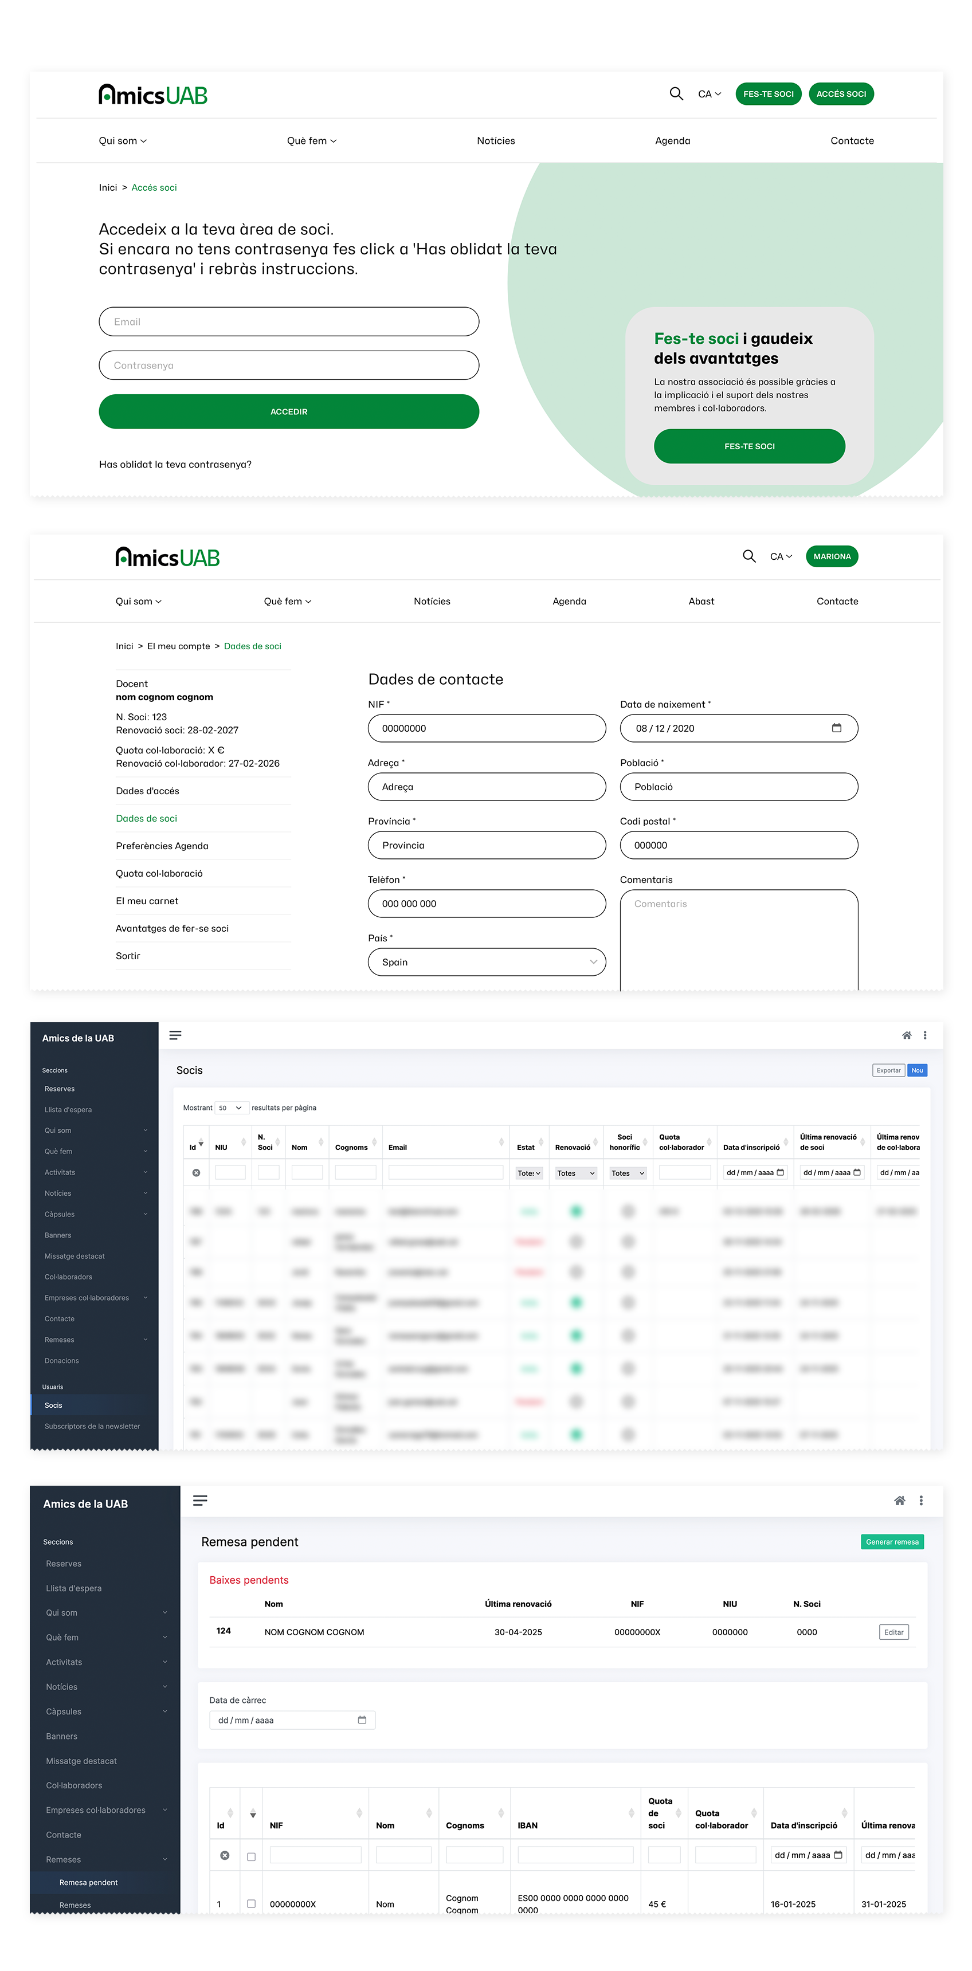972x1971 pixels.
Task: Click the hamburger menu icon above Remesa pendent
Action: tap(200, 1501)
